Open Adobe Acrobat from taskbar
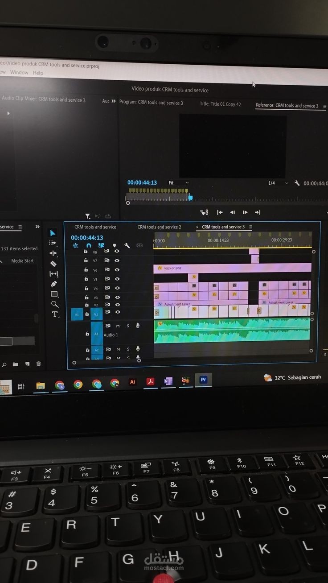The height and width of the screenshot is (583, 328). pos(151,382)
